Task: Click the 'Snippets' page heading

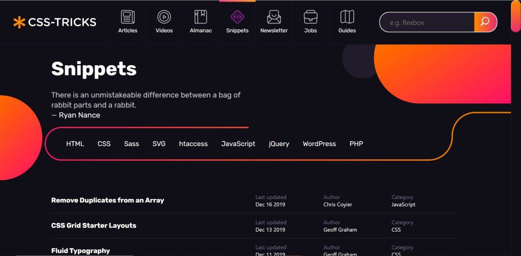Action: click(x=94, y=69)
